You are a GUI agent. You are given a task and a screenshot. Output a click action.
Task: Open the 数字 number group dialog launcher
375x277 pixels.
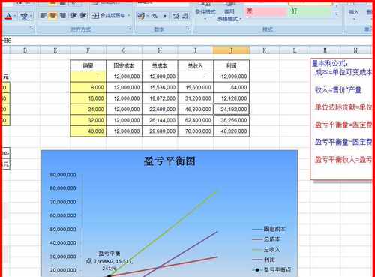coord(188,29)
